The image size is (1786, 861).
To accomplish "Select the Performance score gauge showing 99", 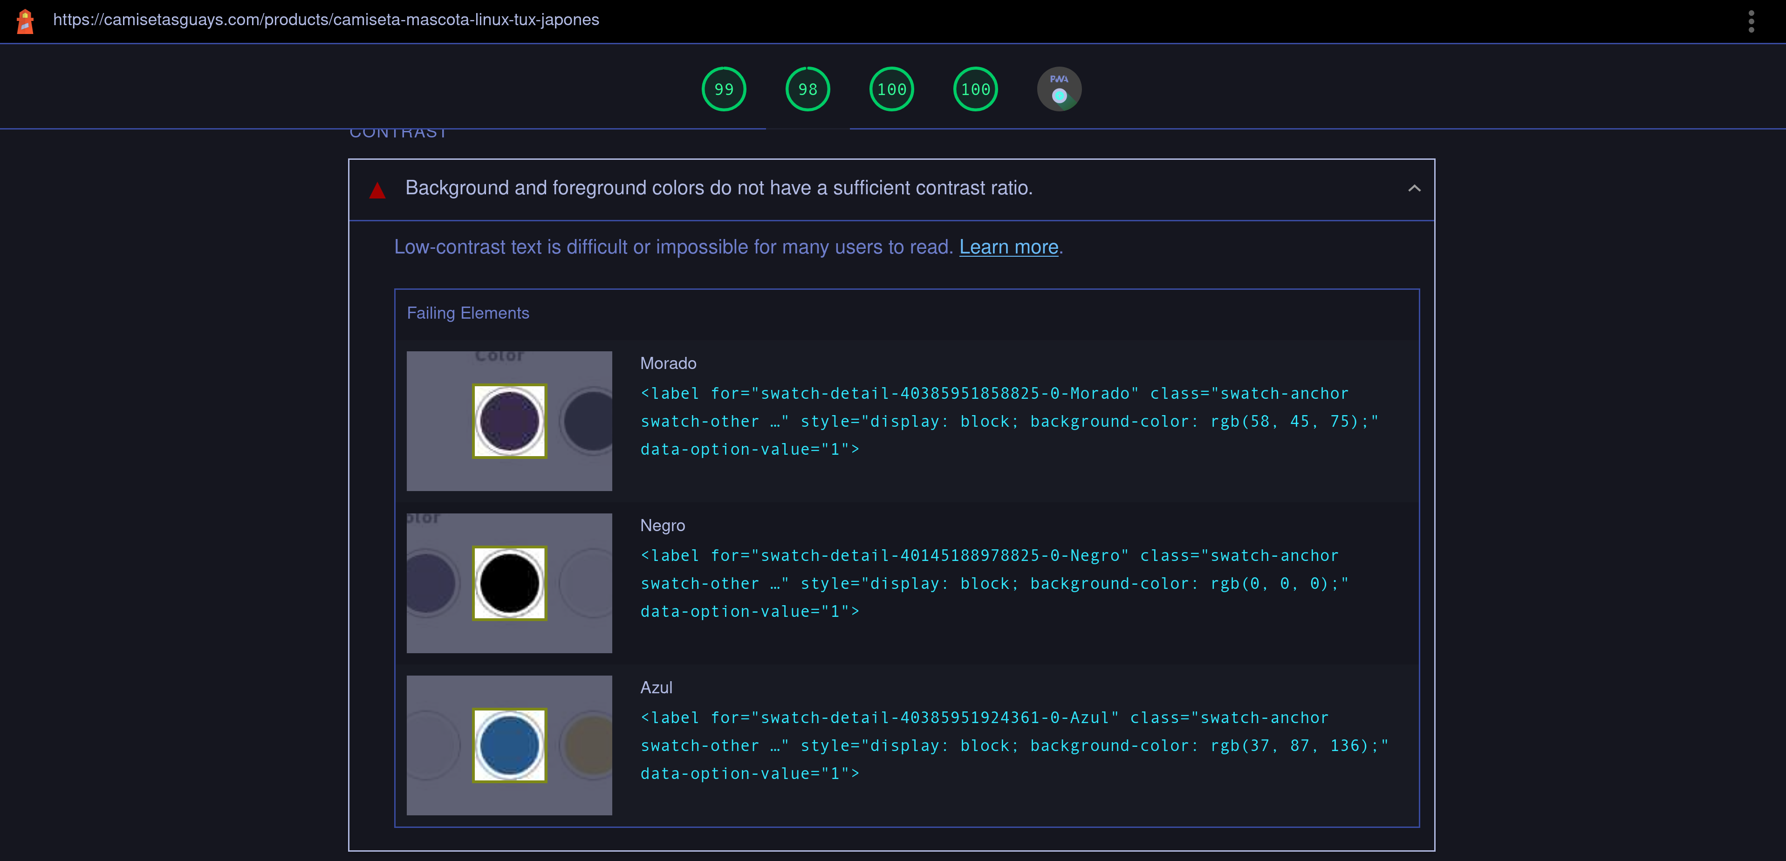I will pos(724,88).
